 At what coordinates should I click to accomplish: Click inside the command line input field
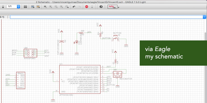[106, 17]
